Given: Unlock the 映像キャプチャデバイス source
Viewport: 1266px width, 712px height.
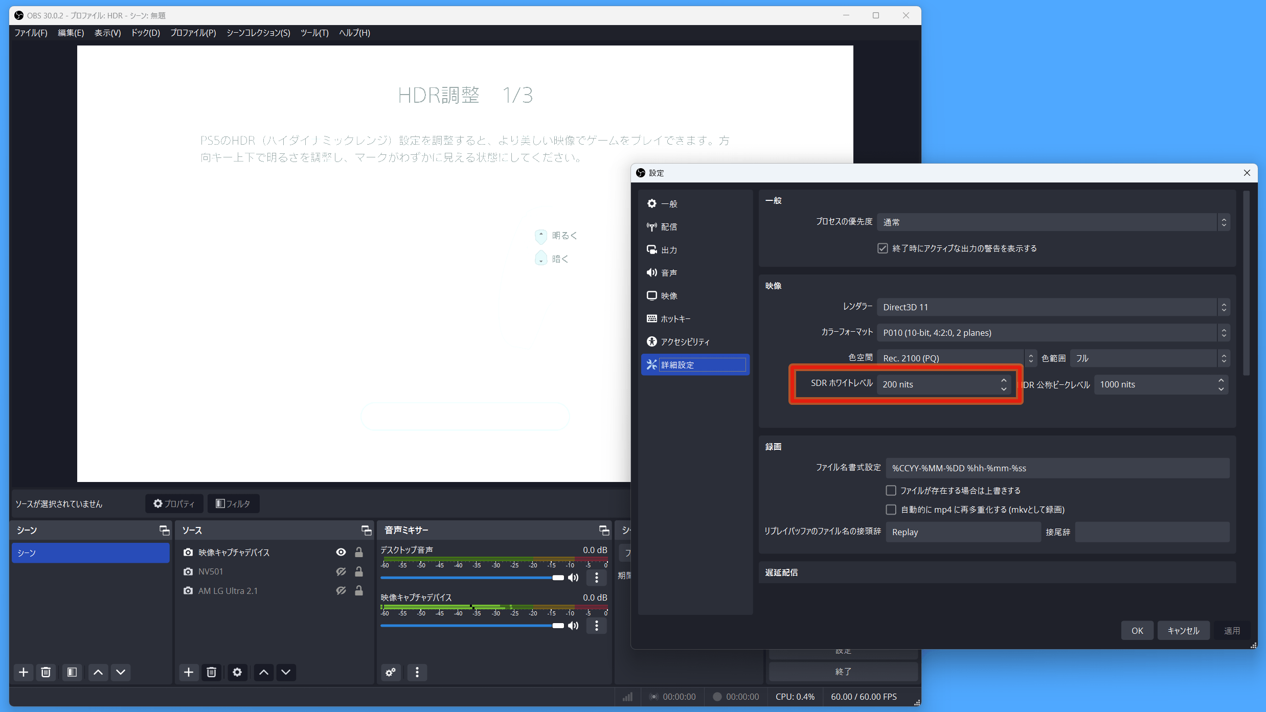Looking at the screenshot, I should (x=359, y=552).
